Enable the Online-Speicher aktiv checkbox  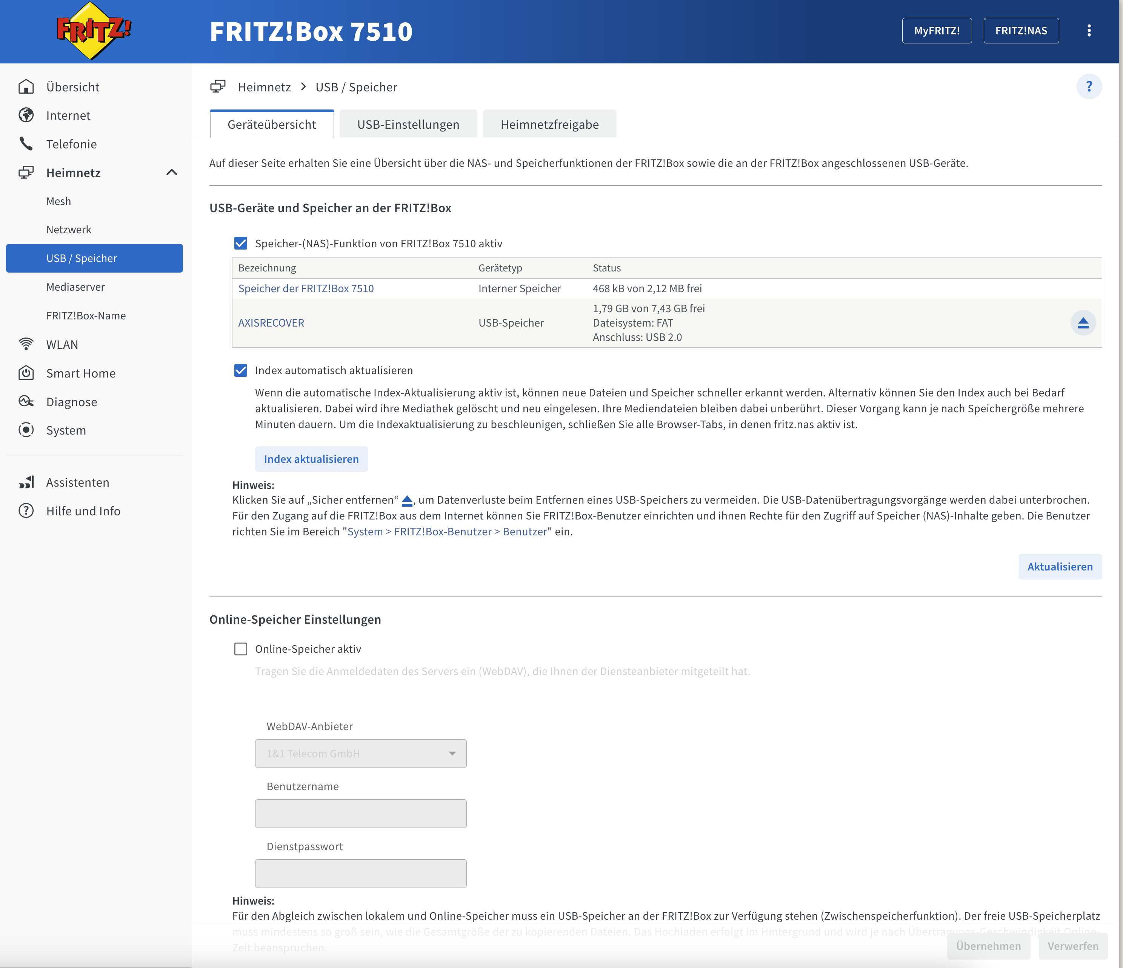[241, 649]
